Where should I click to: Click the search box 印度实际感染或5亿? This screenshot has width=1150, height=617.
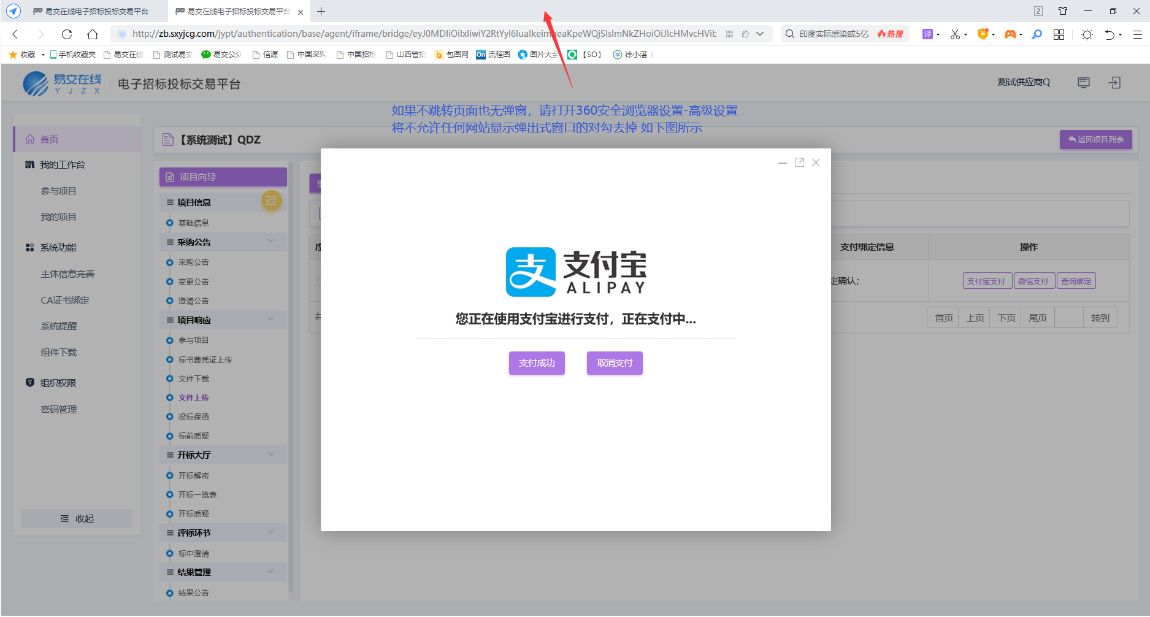834,34
